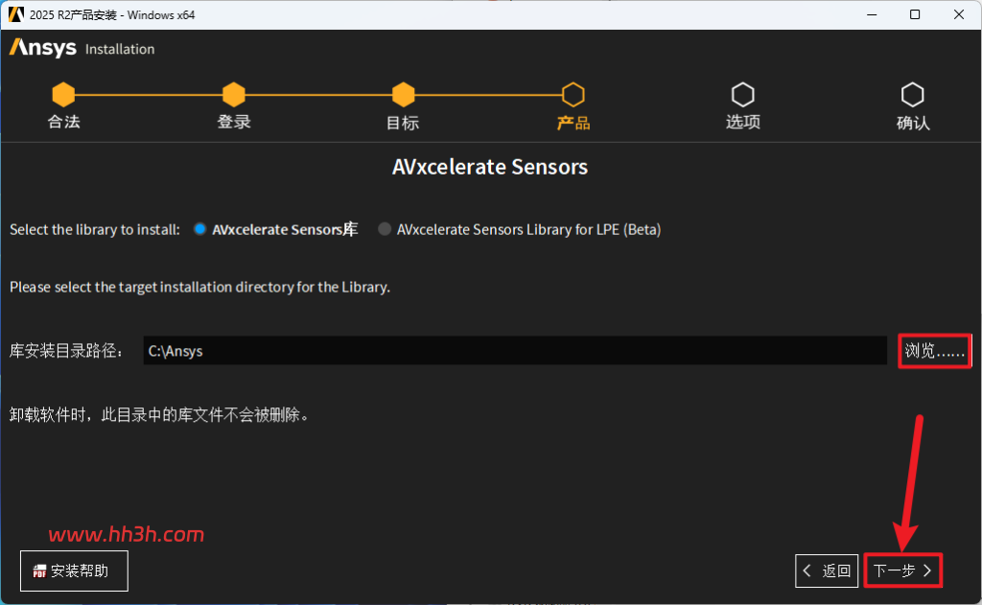Viewport: 982px width, 605px height.
Task: Click the Ansys title bar app icon
Action: point(15,14)
